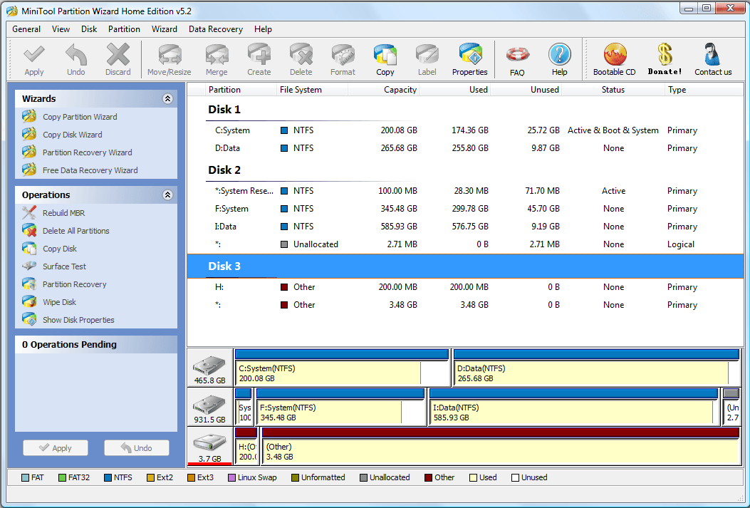Screen dimensions: 750x508
Task: Click the I:Data(NTFS) block in disk map
Action: click(x=574, y=407)
